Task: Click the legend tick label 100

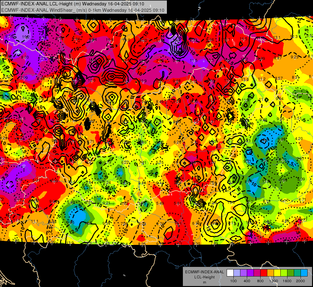Action: [x=233, y=281]
